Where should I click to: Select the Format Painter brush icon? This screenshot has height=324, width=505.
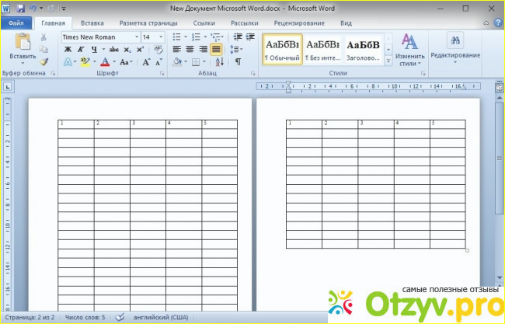[44, 61]
